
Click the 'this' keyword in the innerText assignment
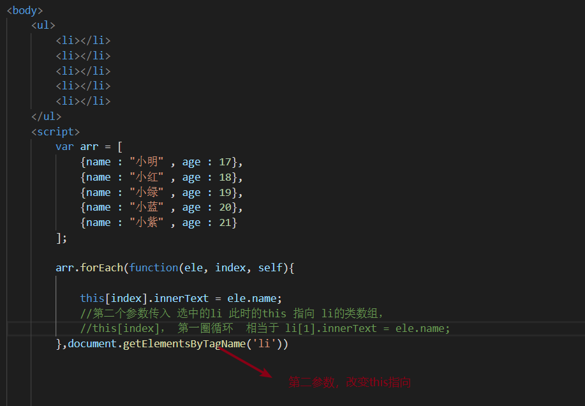[x=92, y=299]
